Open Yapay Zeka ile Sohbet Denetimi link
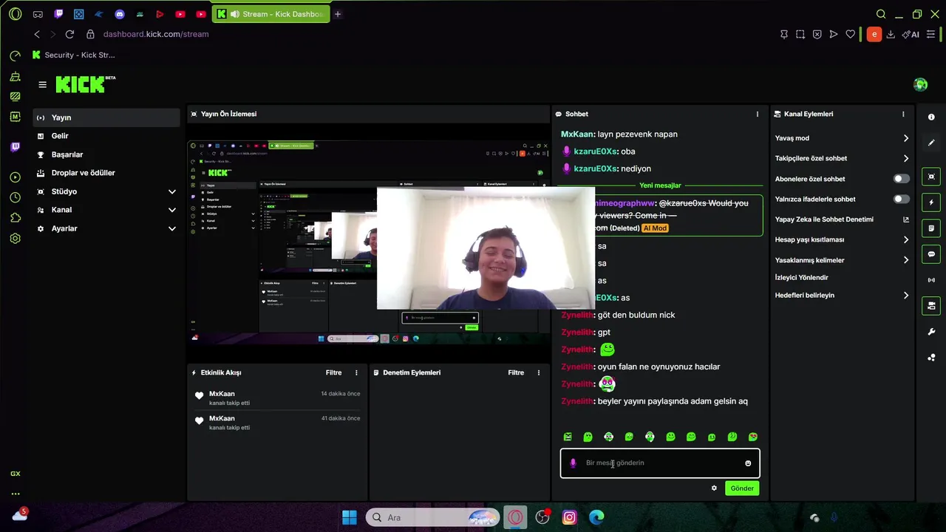Viewport: 946px width, 532px height. click(x=842, y=219)
